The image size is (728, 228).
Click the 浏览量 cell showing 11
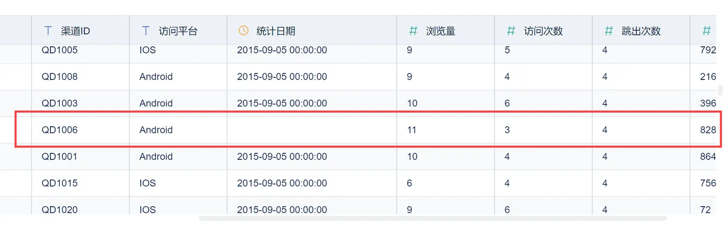412,130
